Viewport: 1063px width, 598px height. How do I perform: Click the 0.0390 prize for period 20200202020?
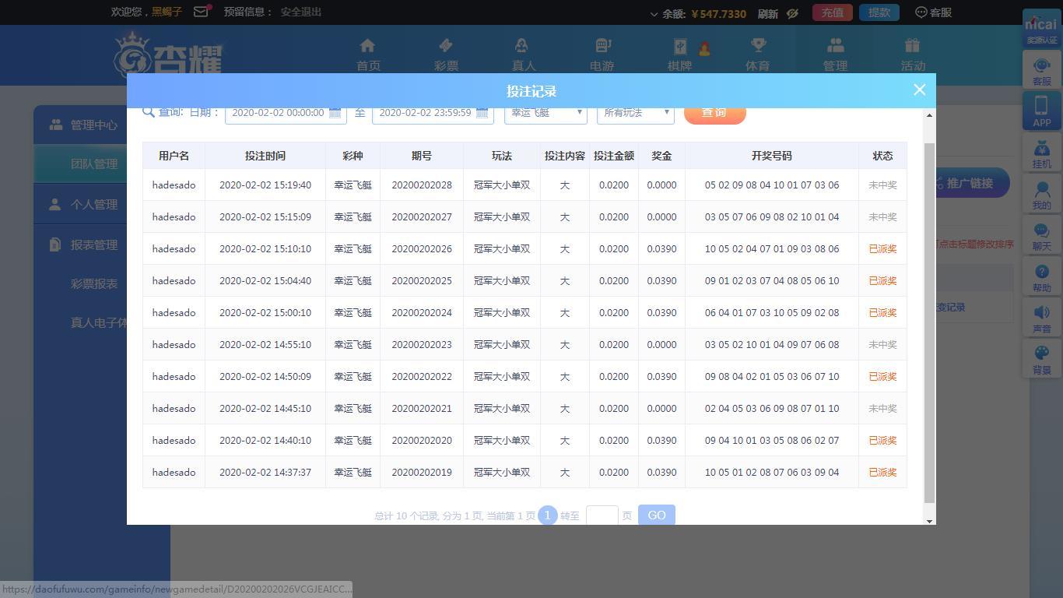pos(661,441)
